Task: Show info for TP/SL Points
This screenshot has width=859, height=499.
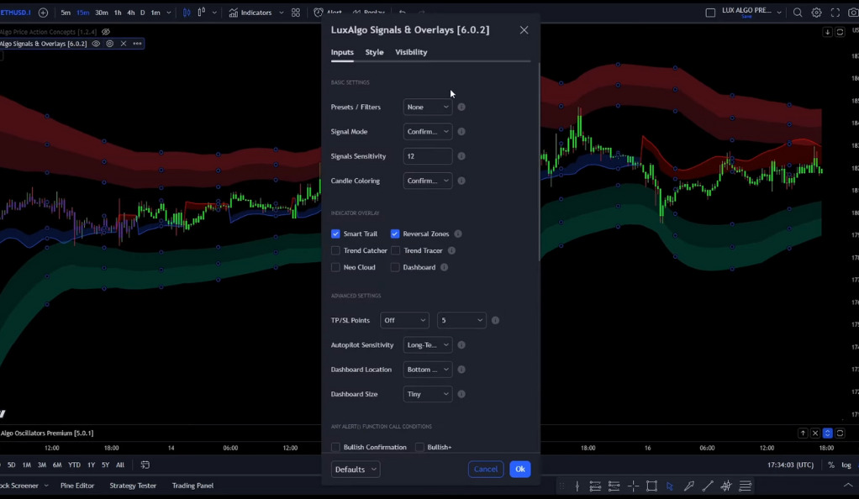Action: [495, 320]
